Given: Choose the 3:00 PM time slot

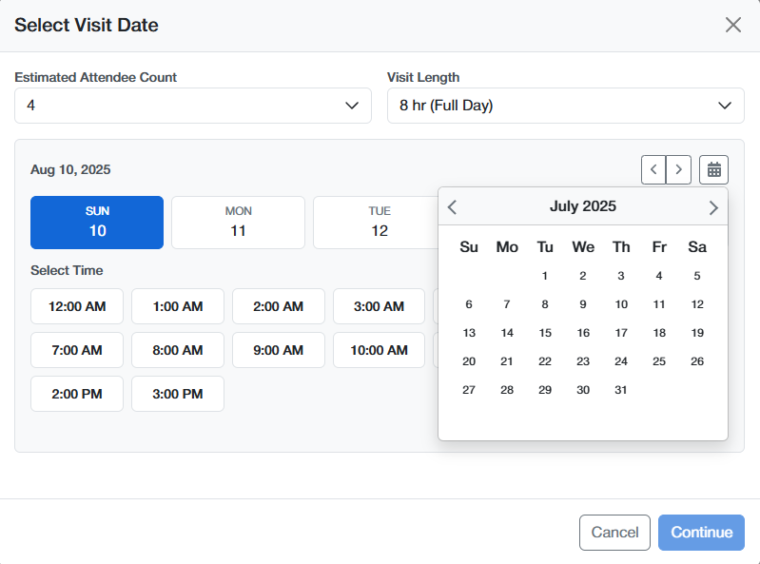Looking at the screenshot, I should tap(178, 394).
